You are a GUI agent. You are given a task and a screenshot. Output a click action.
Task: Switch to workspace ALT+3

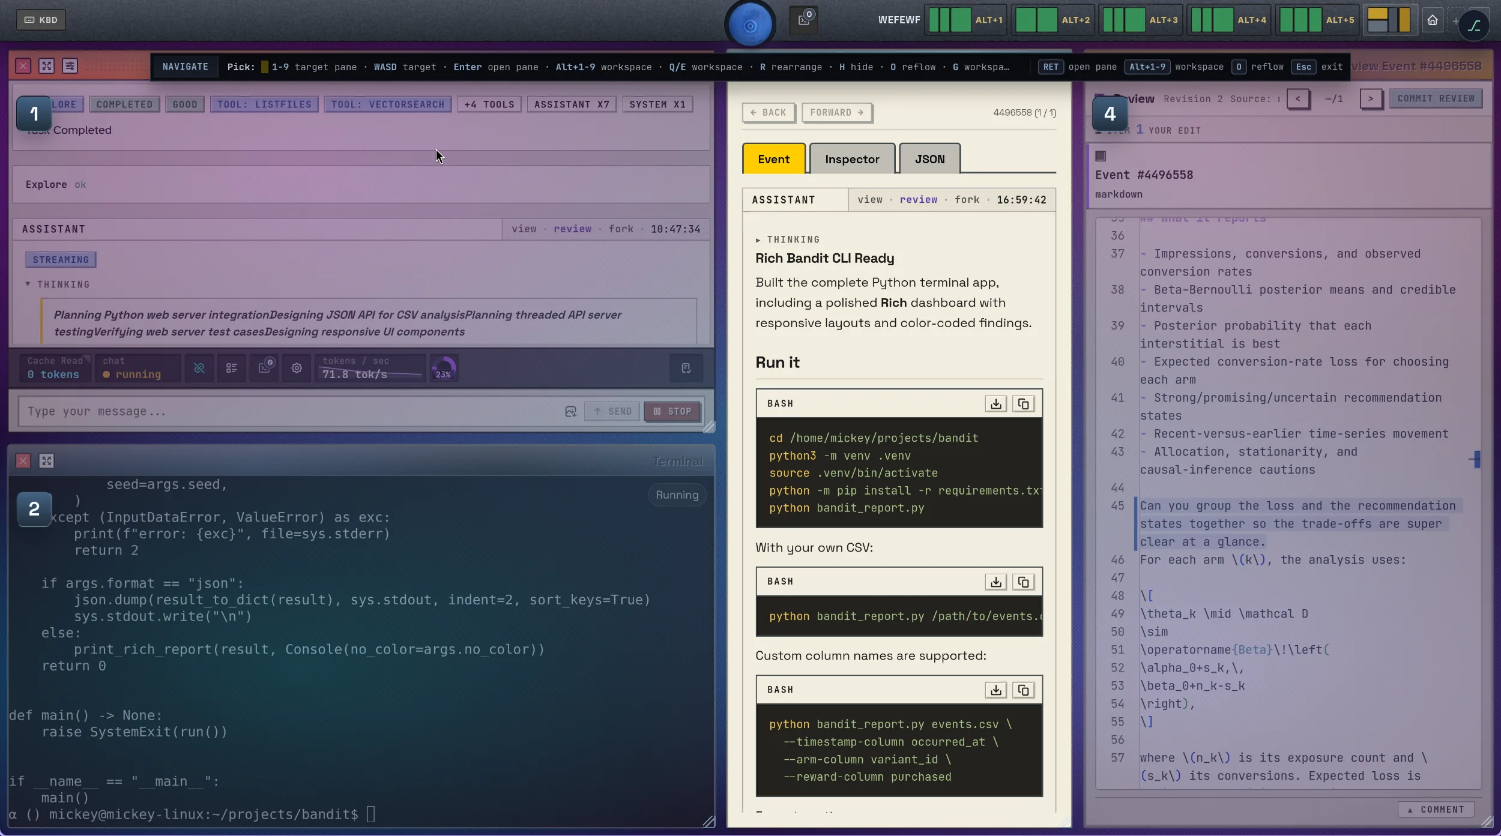(1140, 20)
